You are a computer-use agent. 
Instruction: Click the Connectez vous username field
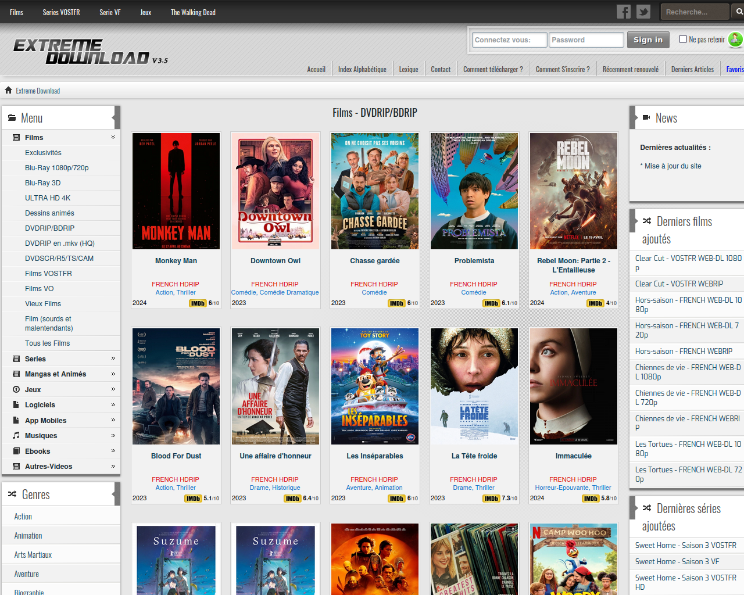(x=510, y=40)
